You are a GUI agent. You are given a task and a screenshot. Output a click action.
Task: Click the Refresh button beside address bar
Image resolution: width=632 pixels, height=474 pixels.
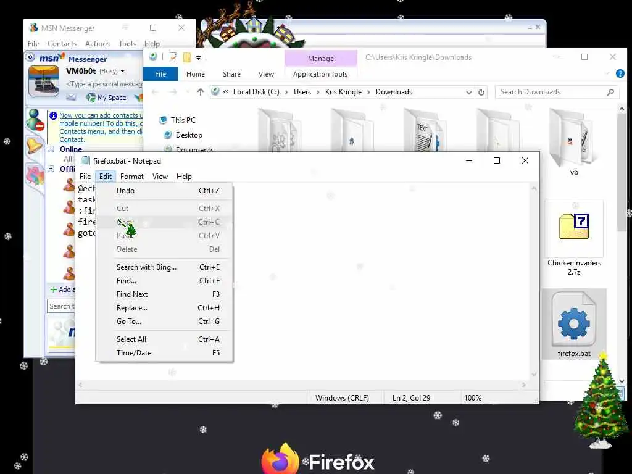(481, 92)
